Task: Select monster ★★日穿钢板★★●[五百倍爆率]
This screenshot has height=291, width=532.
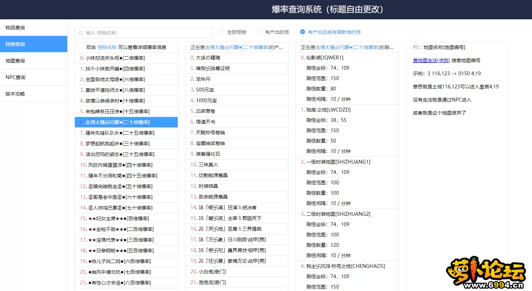Action: [x=126, y=251]
